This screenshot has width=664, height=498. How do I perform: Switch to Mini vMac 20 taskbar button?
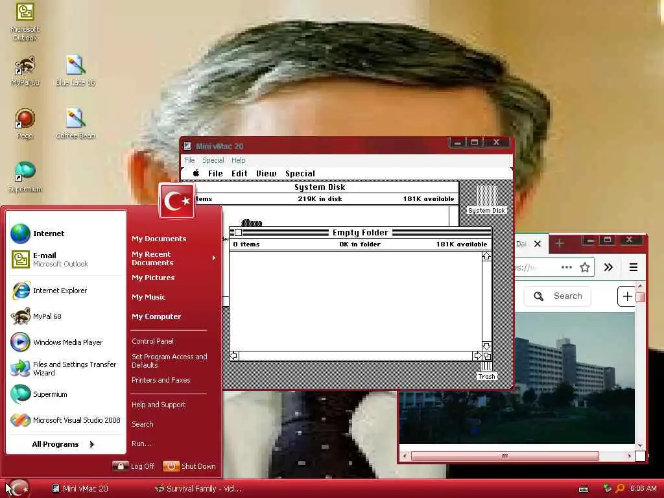(80, 489)
